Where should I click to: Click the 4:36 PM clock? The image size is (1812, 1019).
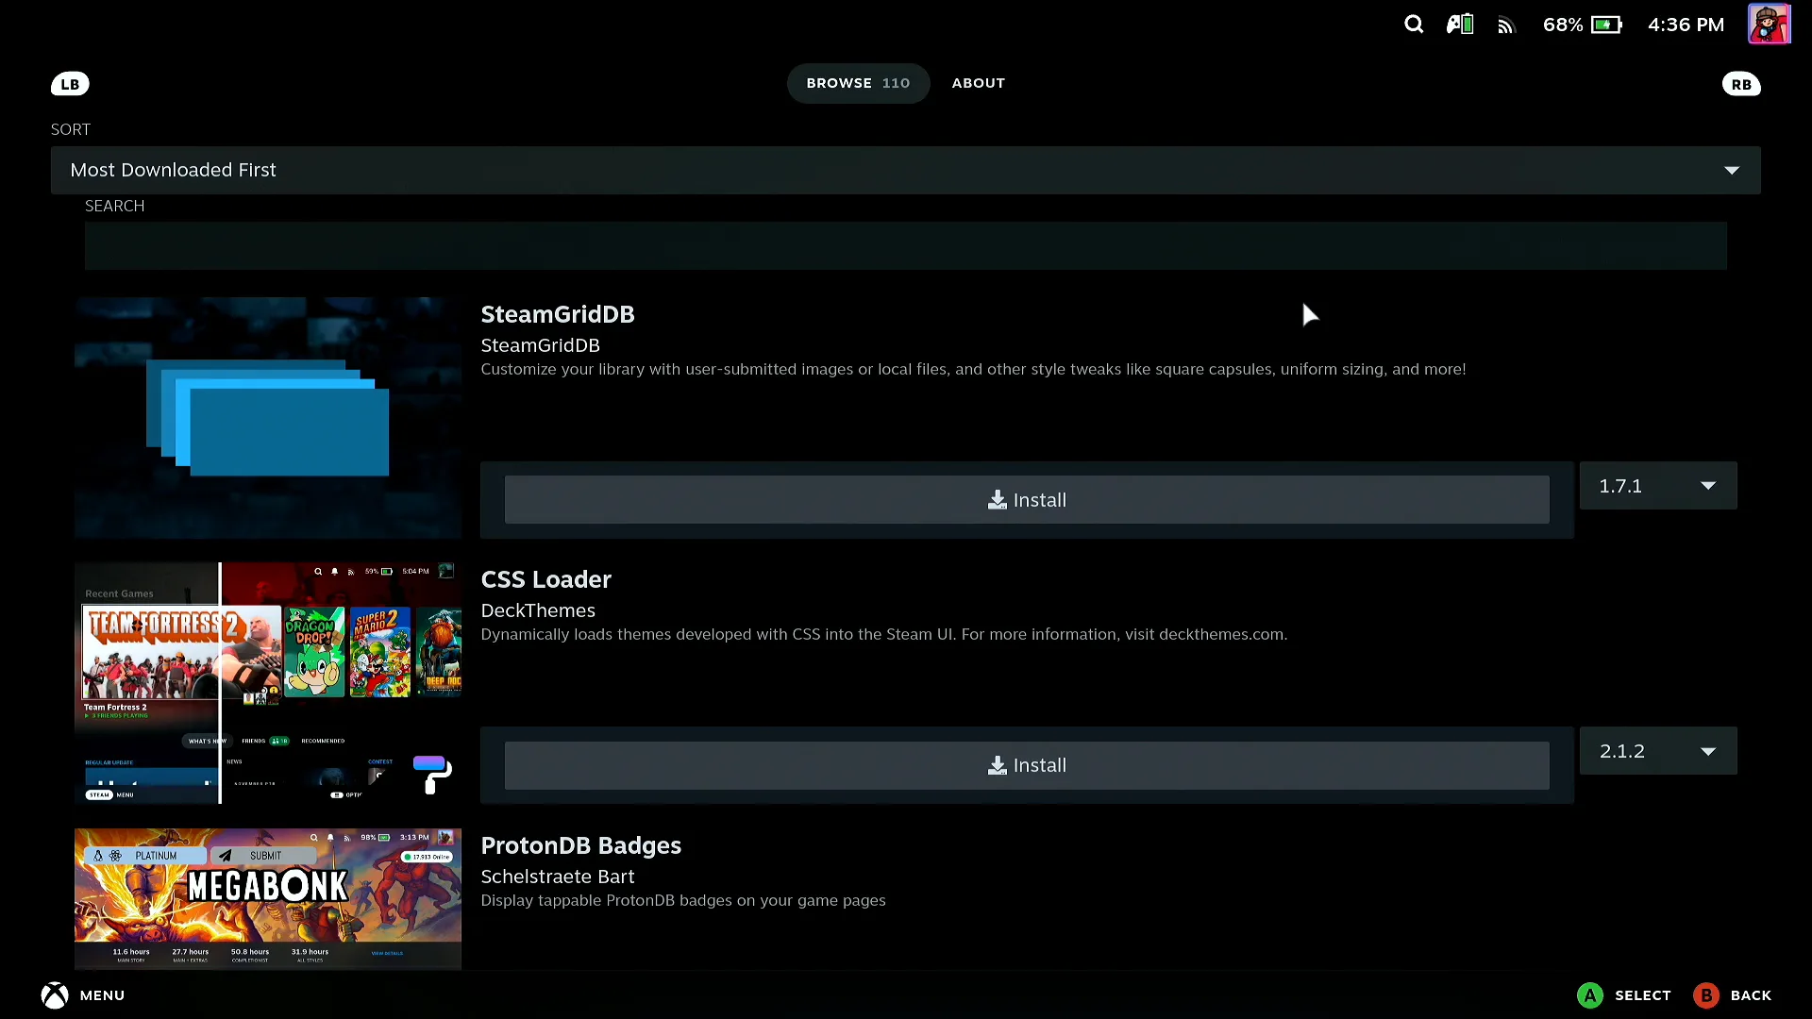tap(1686, 25)
